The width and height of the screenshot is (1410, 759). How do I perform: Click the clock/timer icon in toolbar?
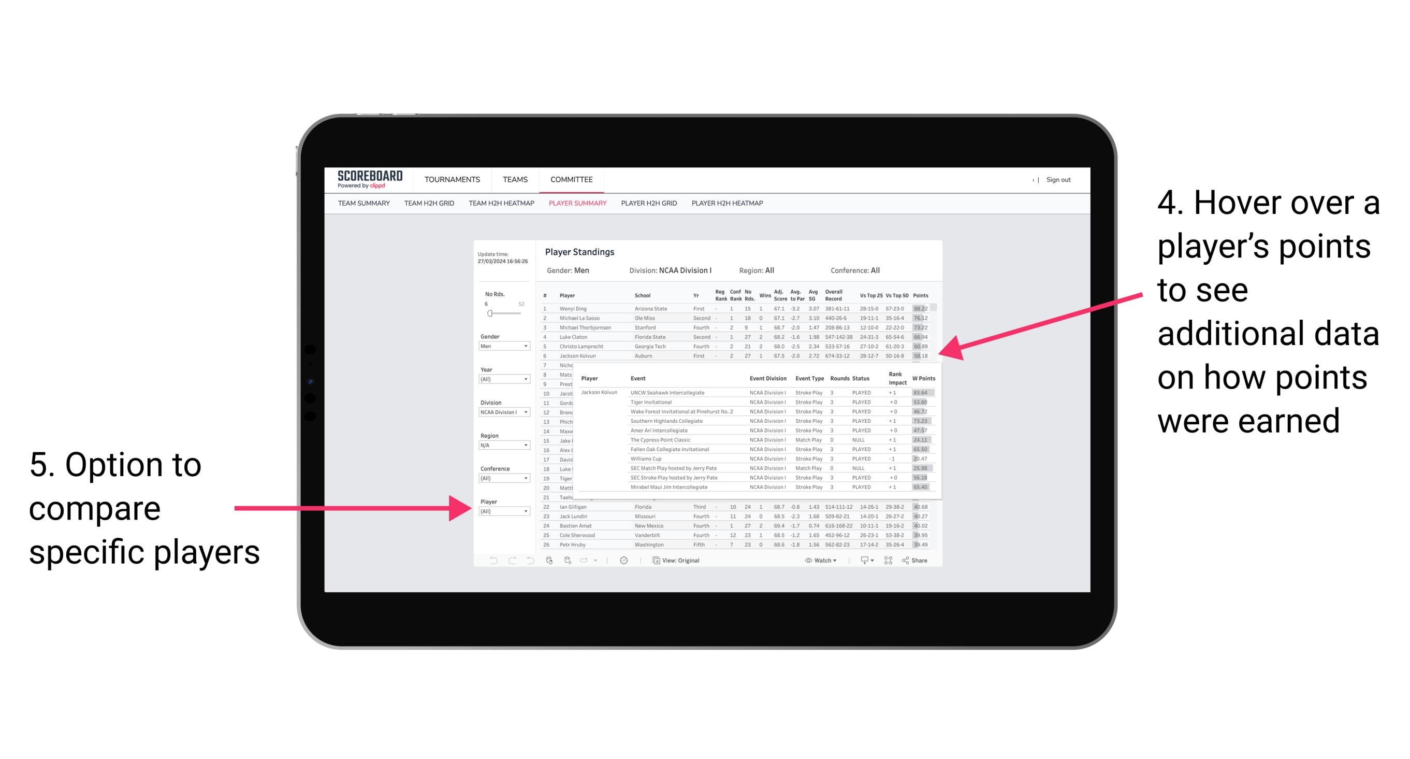[622, 558]
